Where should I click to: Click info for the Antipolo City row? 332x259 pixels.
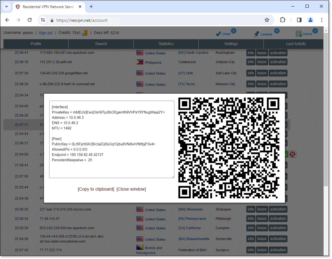pos(251,62)
